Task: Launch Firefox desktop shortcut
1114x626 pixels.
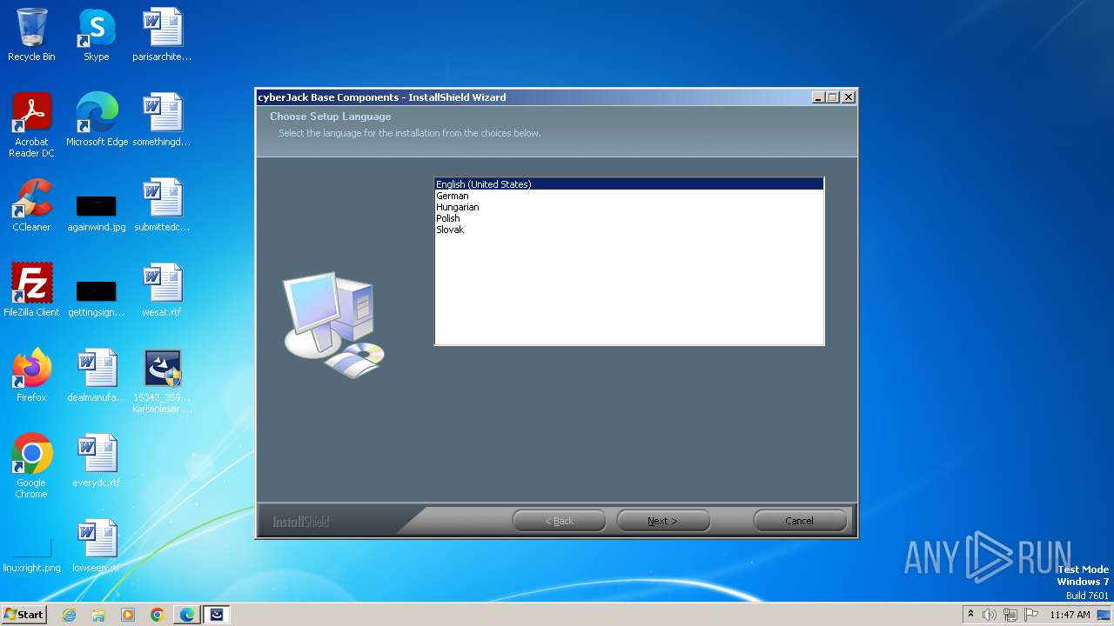Action: 31,376
